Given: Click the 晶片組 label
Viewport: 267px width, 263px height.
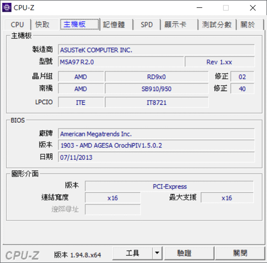Looking at the screenshot, I should click(43, 76).
